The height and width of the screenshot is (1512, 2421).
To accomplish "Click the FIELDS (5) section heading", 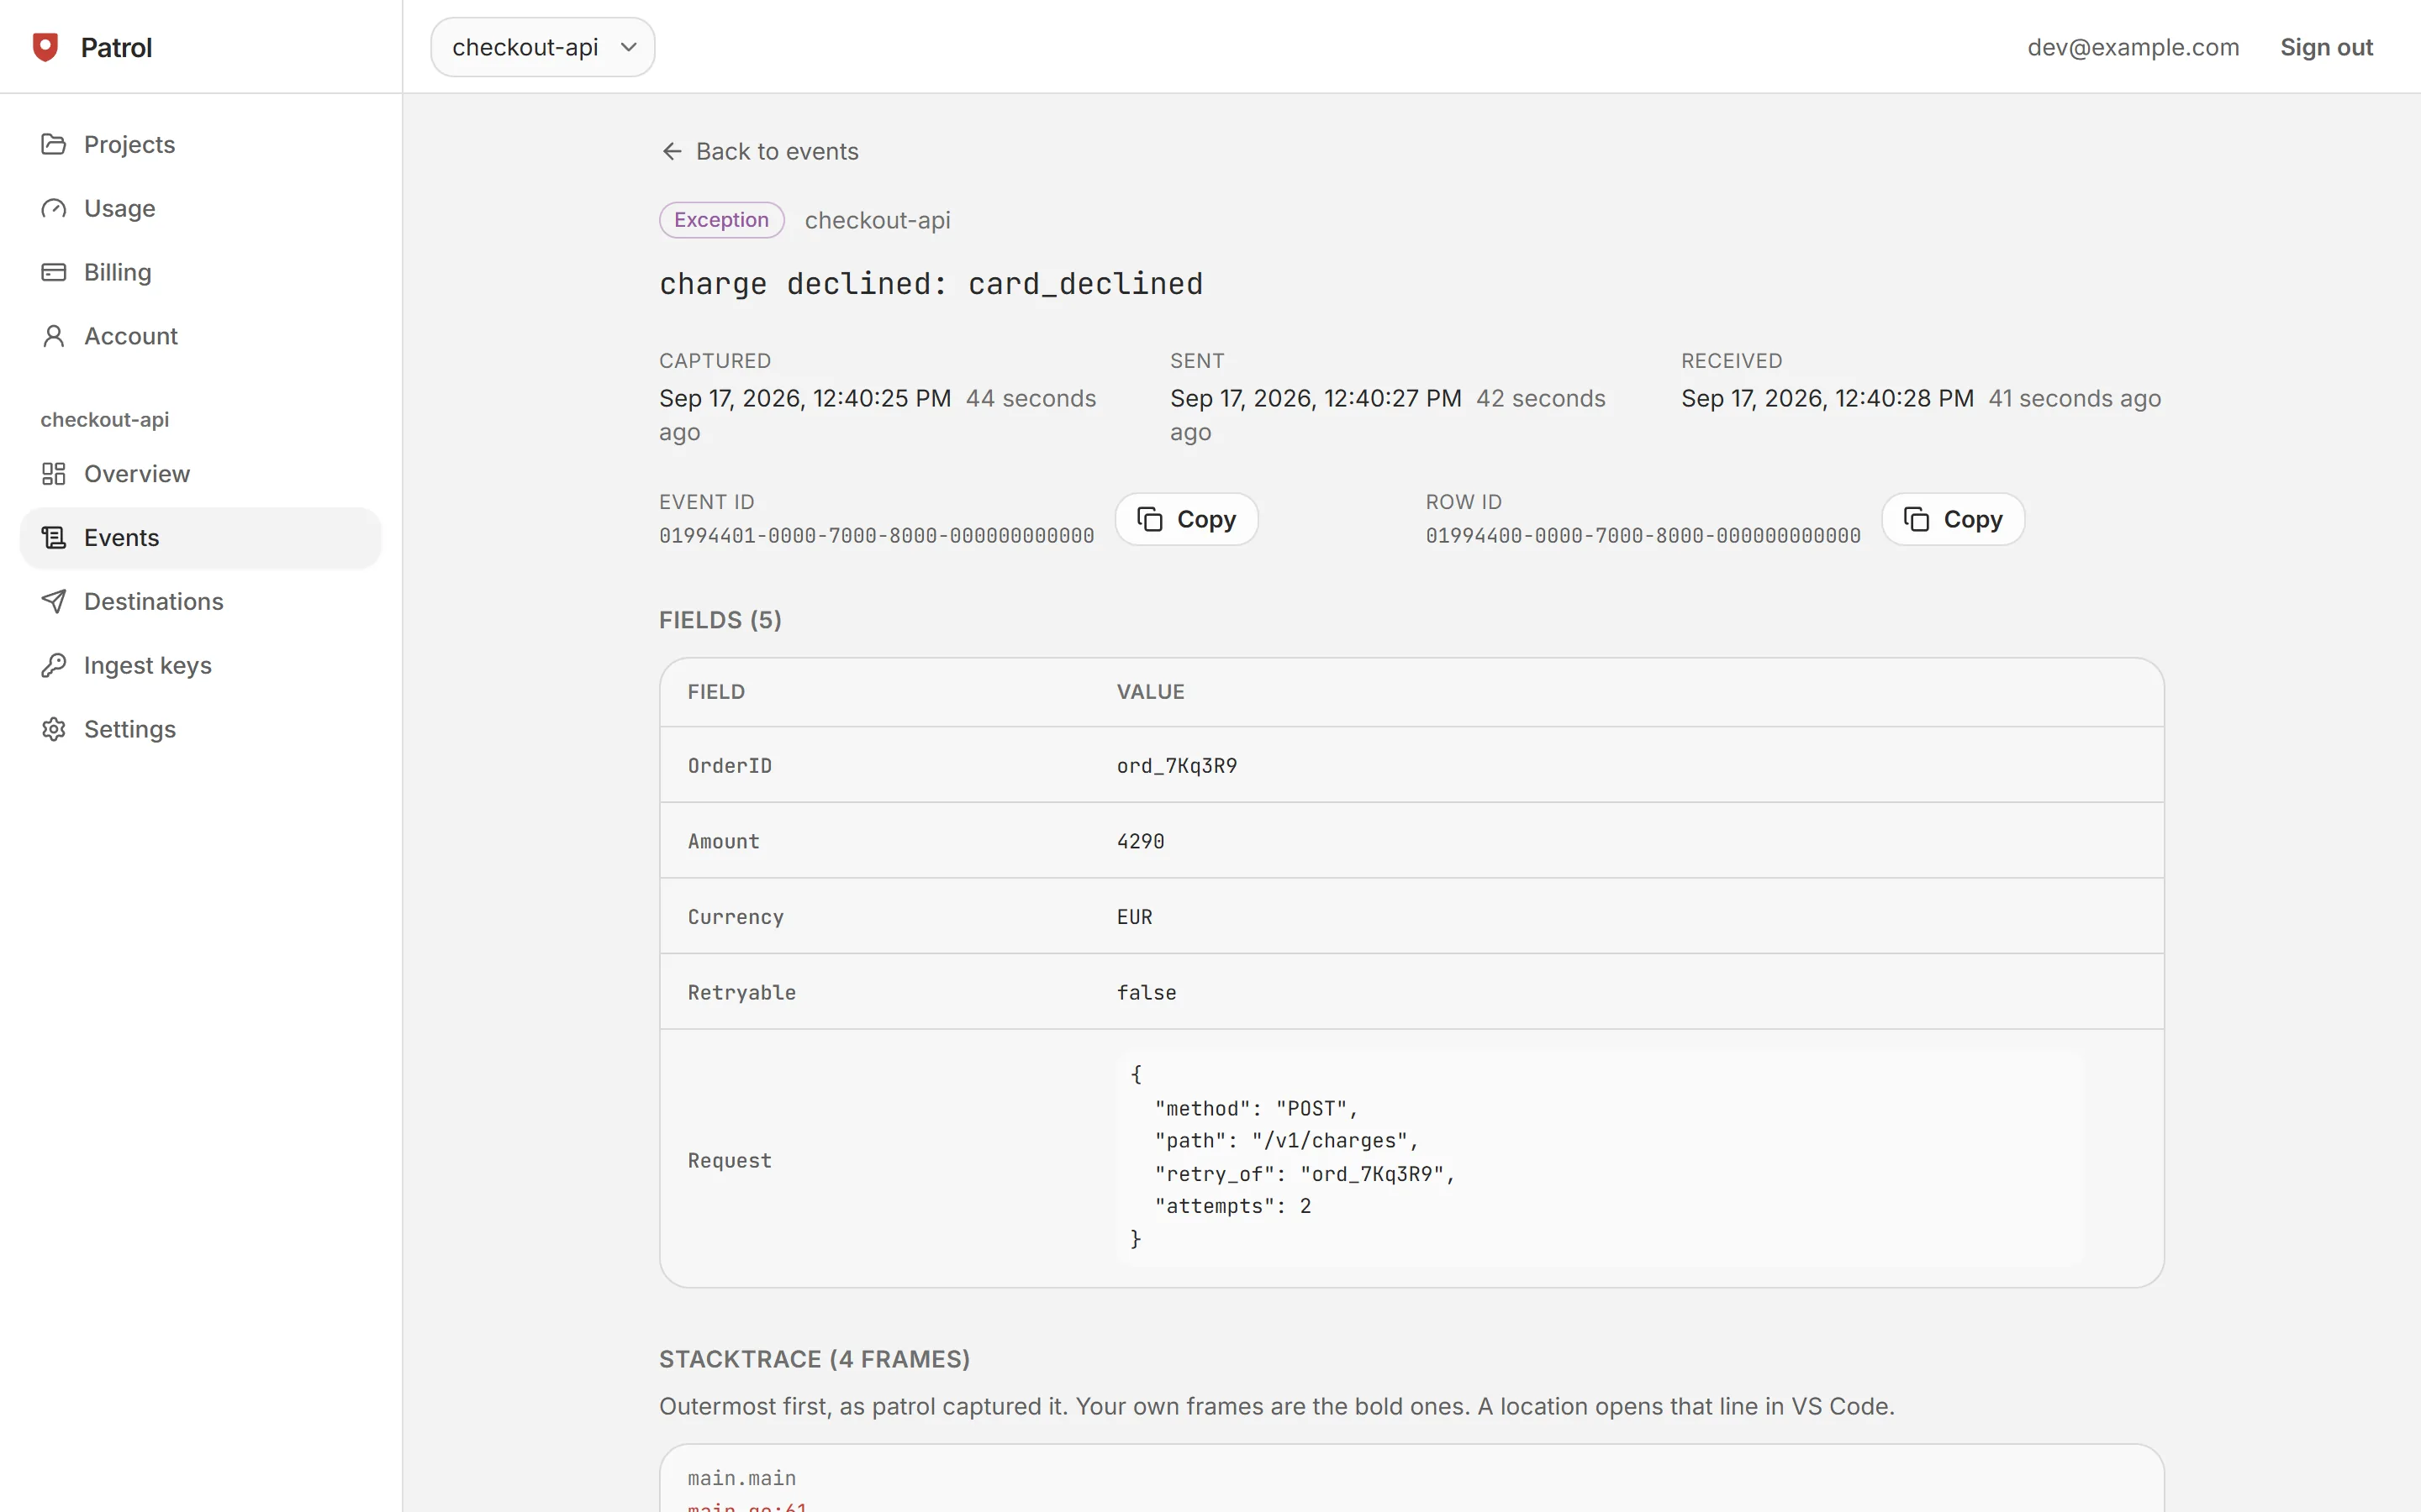I will [720, 620].
